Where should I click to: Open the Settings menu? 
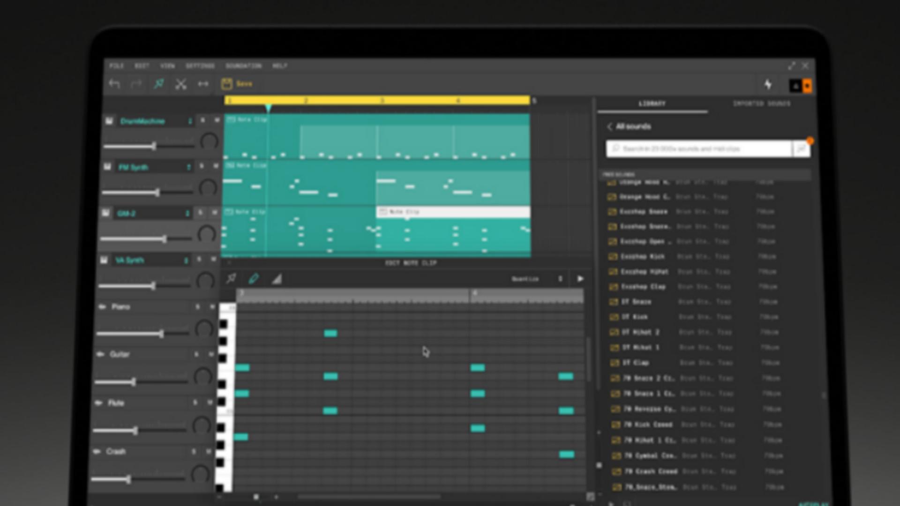(200, 66)
